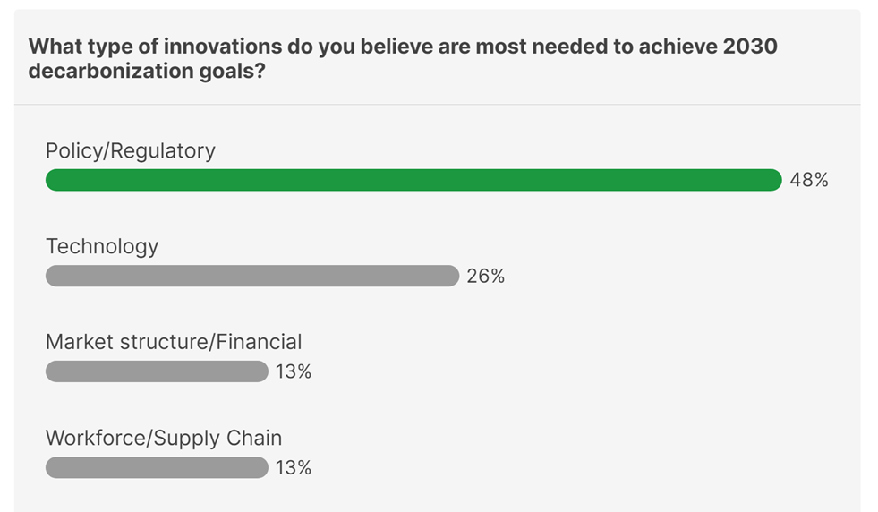Click the word 'innovations' in the heading

point(223,46)
